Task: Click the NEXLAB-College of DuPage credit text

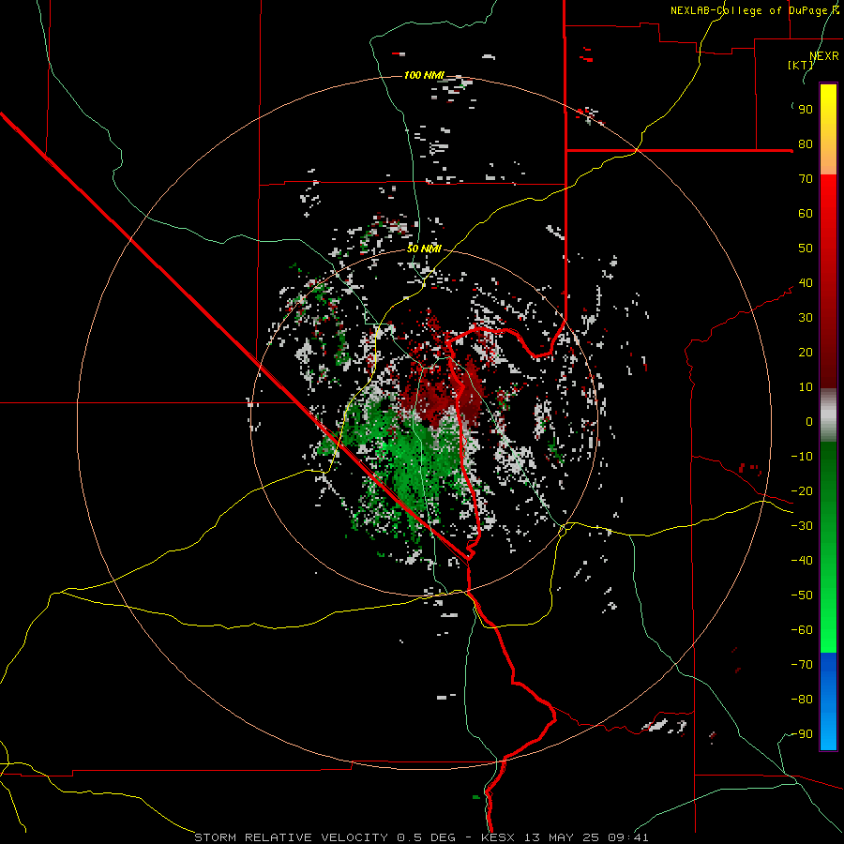Action: (755, 10)
